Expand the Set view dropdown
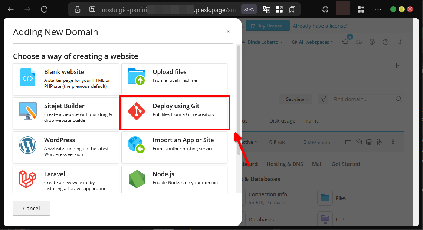423x230 pixels. click(297, 99)
